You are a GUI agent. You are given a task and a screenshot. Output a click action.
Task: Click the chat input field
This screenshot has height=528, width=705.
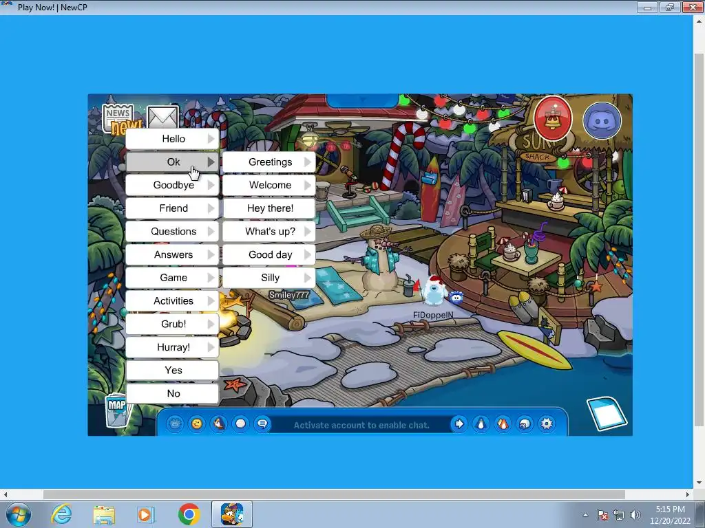point(361,425)
